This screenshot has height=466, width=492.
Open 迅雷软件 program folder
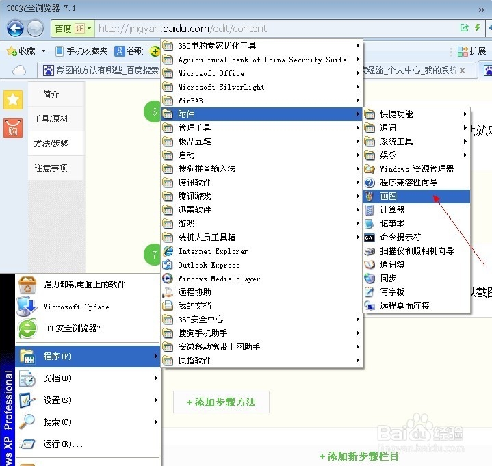pos(261,210)
